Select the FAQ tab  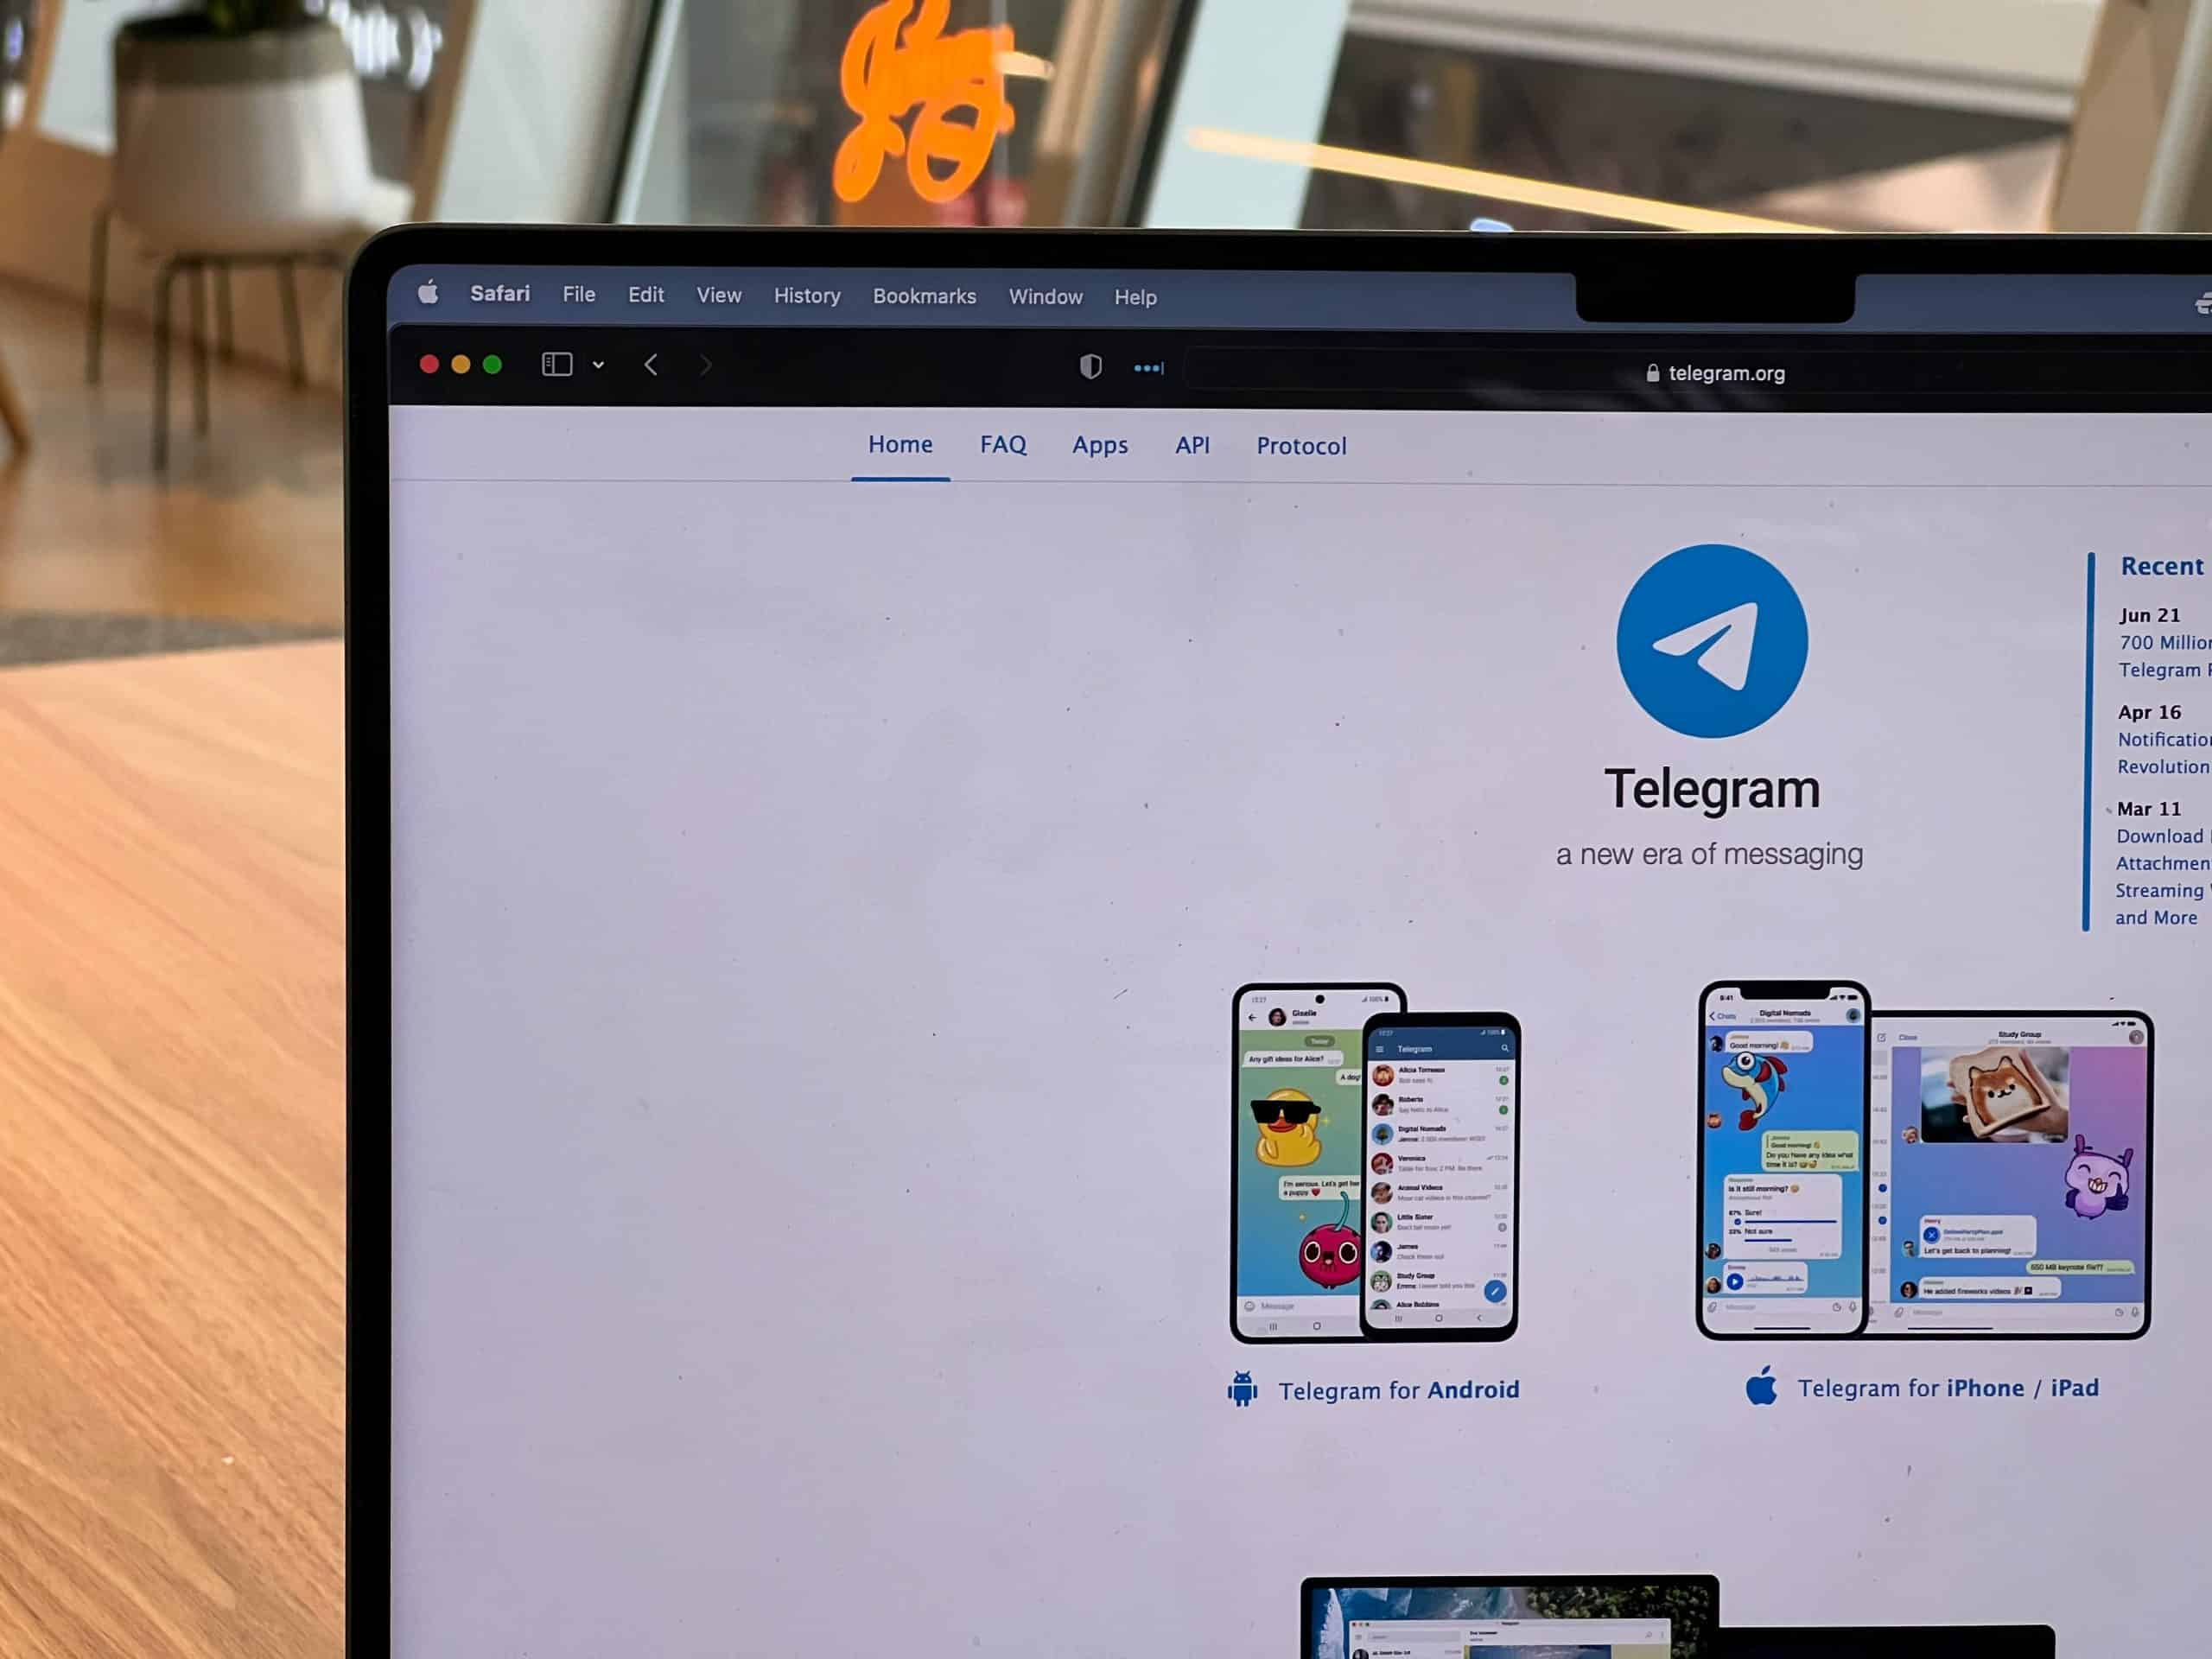[1005, 444]
